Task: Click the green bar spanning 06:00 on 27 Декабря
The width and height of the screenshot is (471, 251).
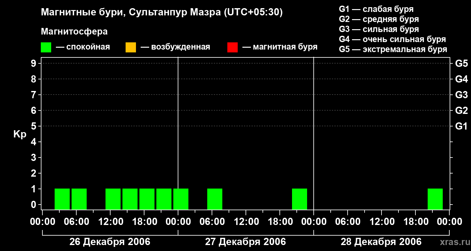Action: point(215,199)
